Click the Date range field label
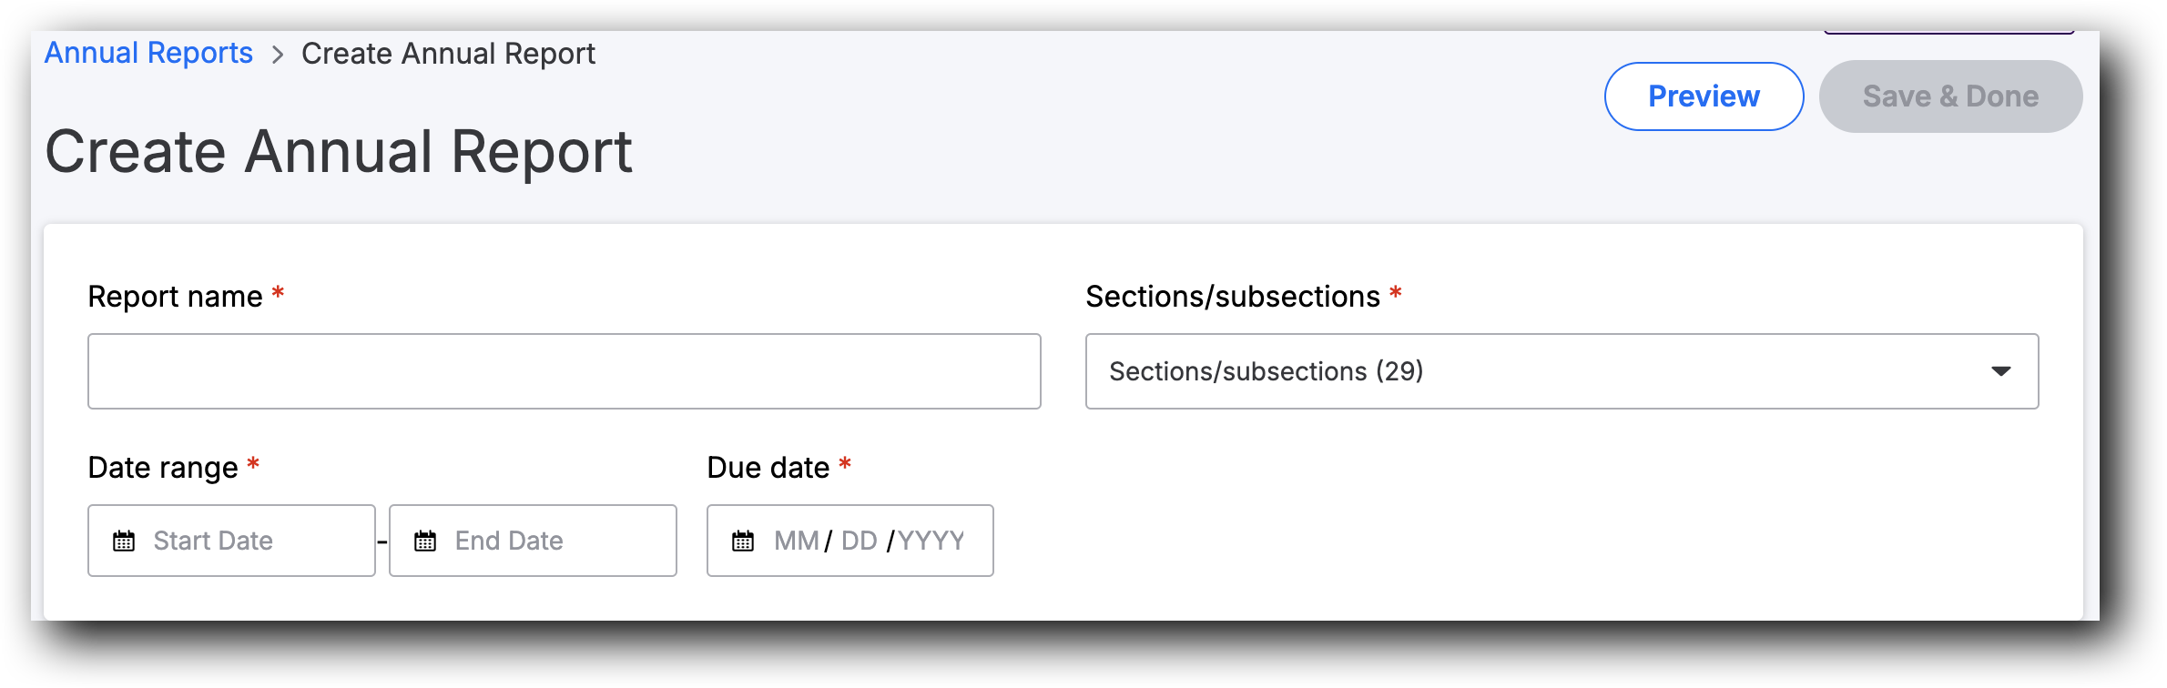 [x=163, y=468]
